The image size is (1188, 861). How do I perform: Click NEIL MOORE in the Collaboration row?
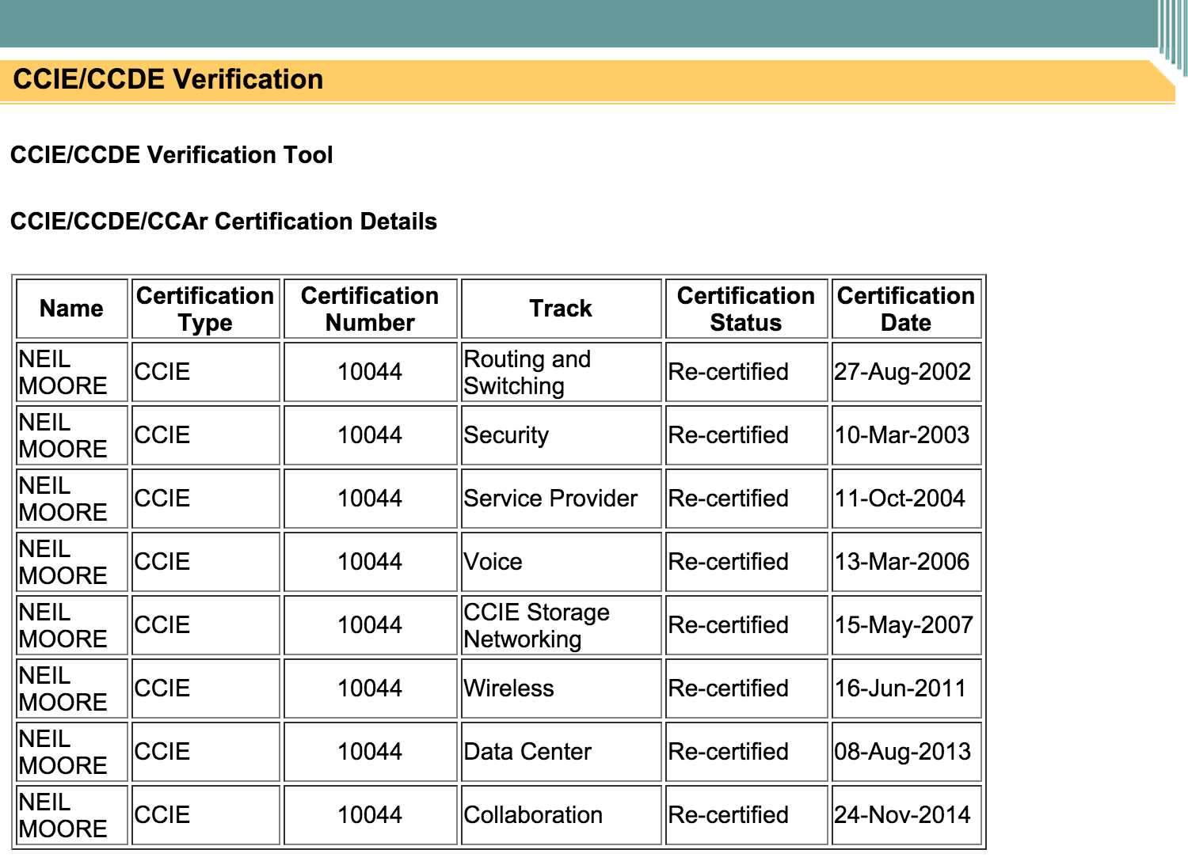click(x=63, y=815)
